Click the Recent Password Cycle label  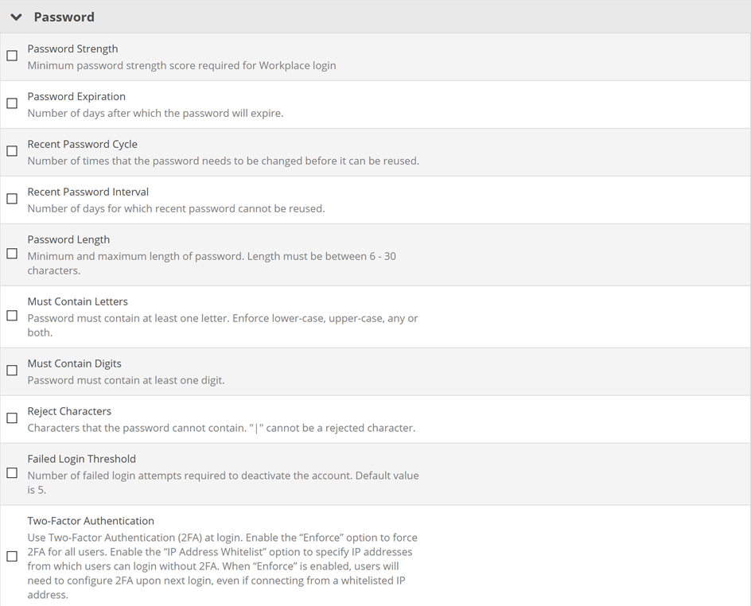pyautogui.click(x=82, y=144)
